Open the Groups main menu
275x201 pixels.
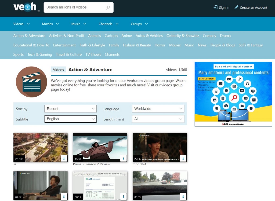tap(136, 24)
